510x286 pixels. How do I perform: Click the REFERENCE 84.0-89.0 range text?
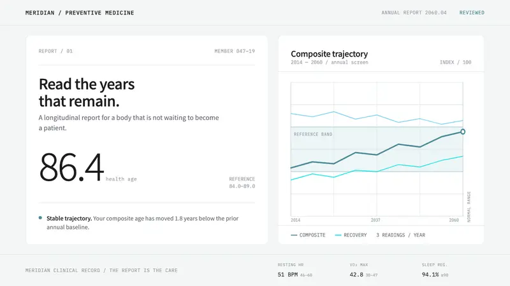point(242,182)
